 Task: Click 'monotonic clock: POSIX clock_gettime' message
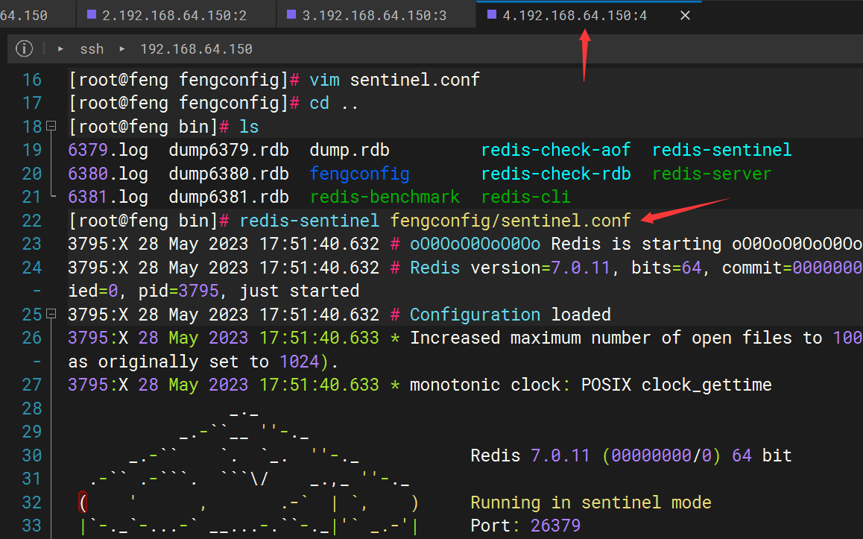coord(590,385)
